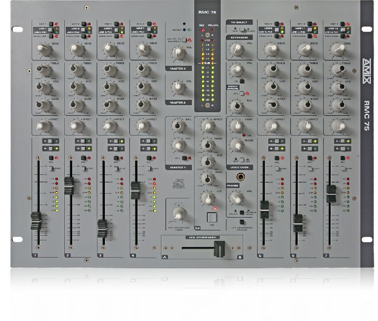Click the VCA crossfader handle
The width and height of the screenshot is (378, 321).
pos(220,249)
